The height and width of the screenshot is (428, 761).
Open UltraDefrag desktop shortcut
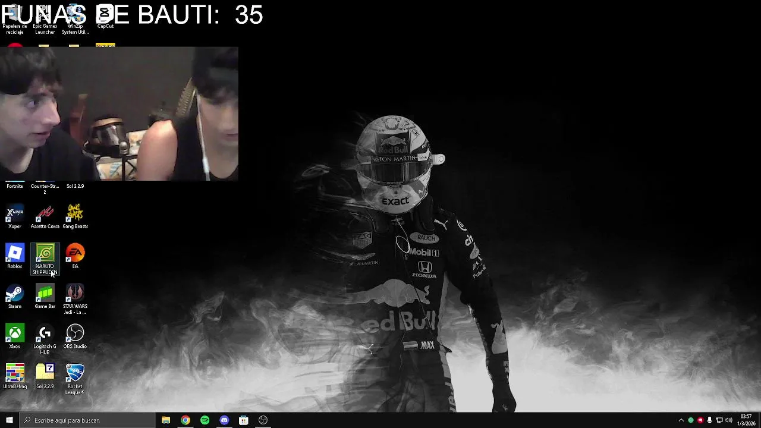pos(15,376)
